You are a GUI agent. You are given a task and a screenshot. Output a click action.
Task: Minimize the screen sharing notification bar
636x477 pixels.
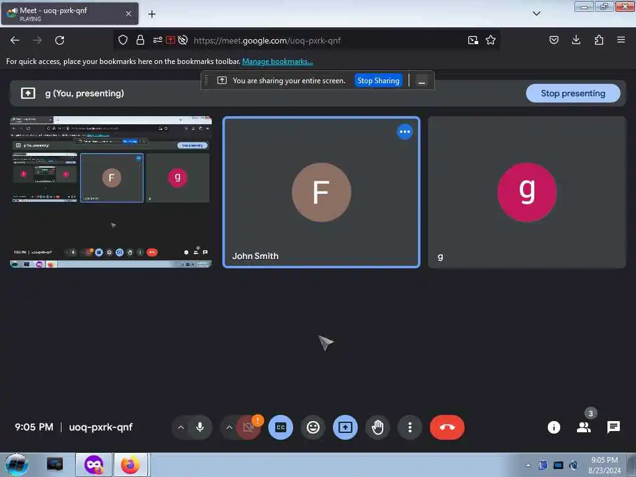point(422,81)
